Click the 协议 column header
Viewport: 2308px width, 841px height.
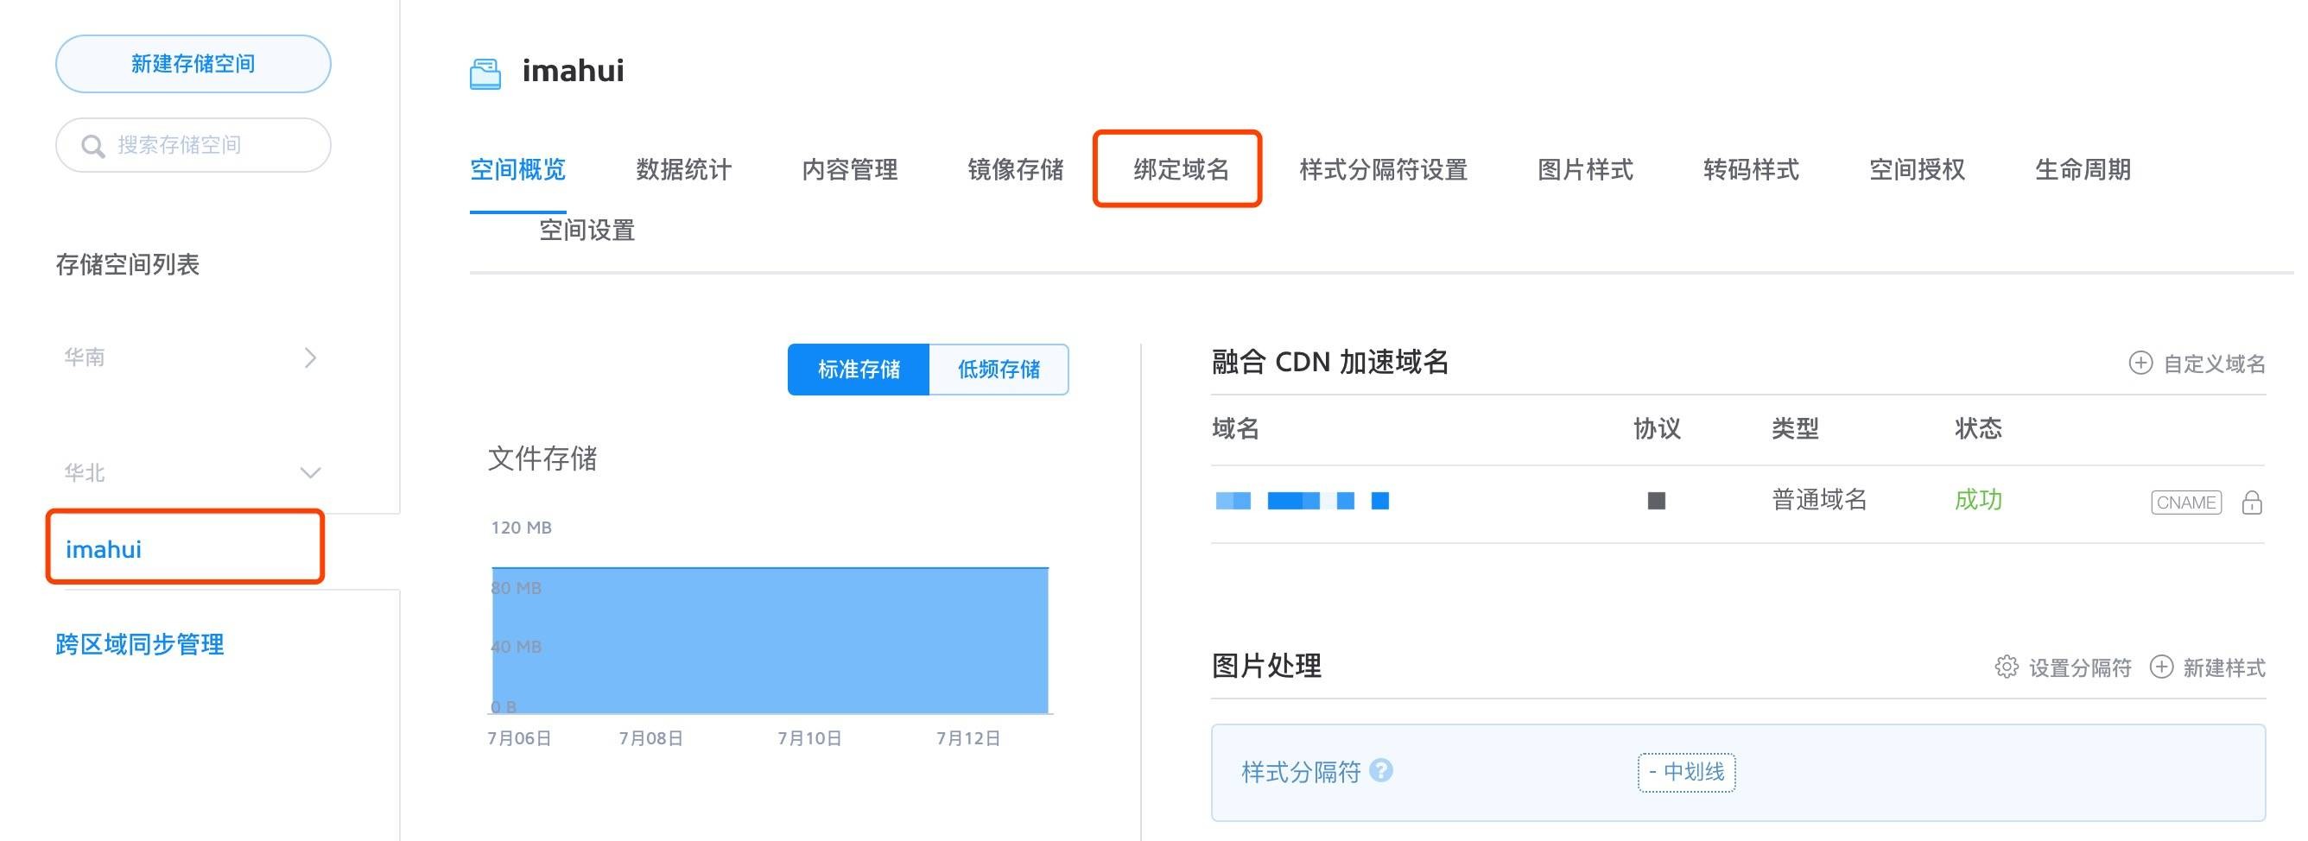[x=1657, y=429]
